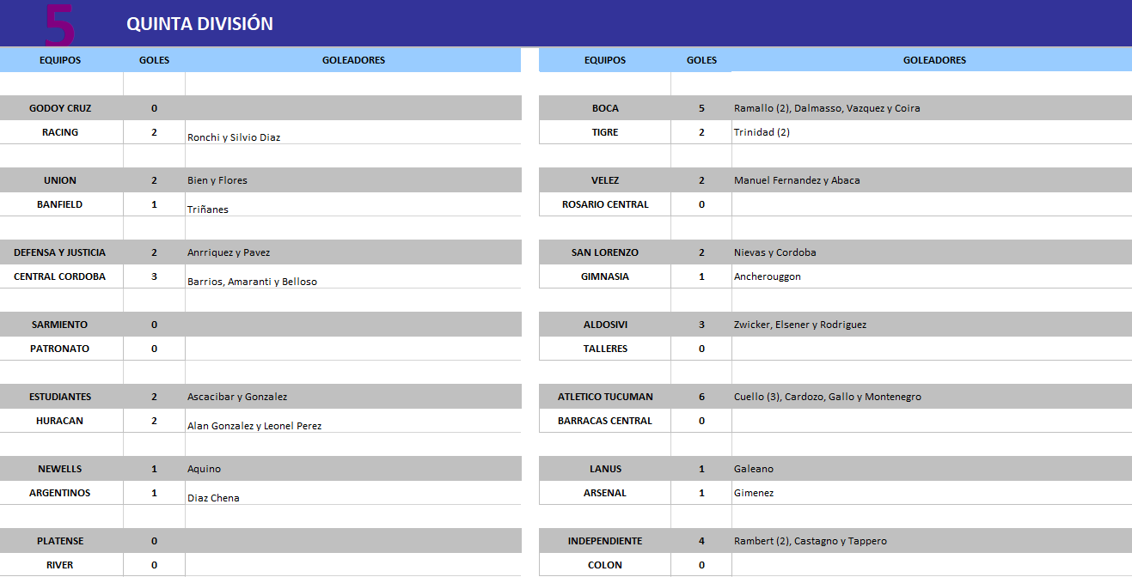
Task: Click Boca's goals value 5
Action: pos(701,108)
